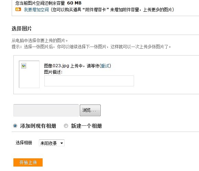Click the 添加到现有相册 label text

(x=38, y=126)
